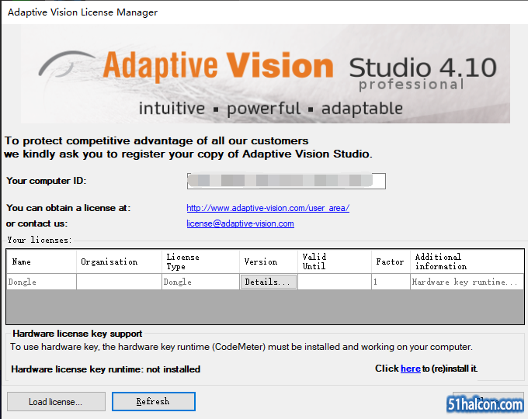Open the adaptive-vision.com user_area link
Screen dimensions: 528x419
[x=268, y=208]
